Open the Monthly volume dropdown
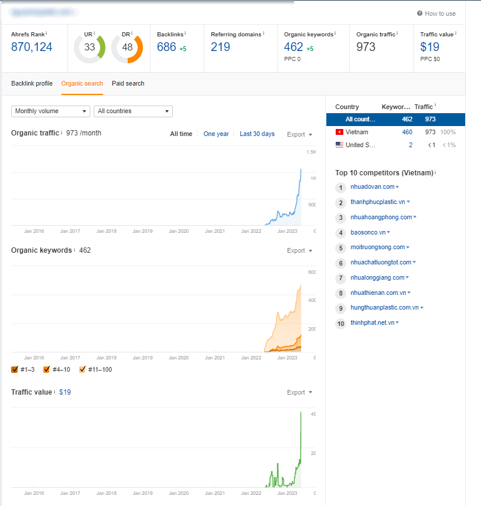This screenshot has width=481, height=506. pyautogui.click(x=50, y=111)
